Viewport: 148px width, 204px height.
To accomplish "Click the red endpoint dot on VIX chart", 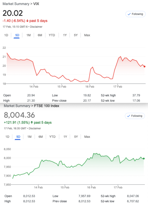I will 144,67.
